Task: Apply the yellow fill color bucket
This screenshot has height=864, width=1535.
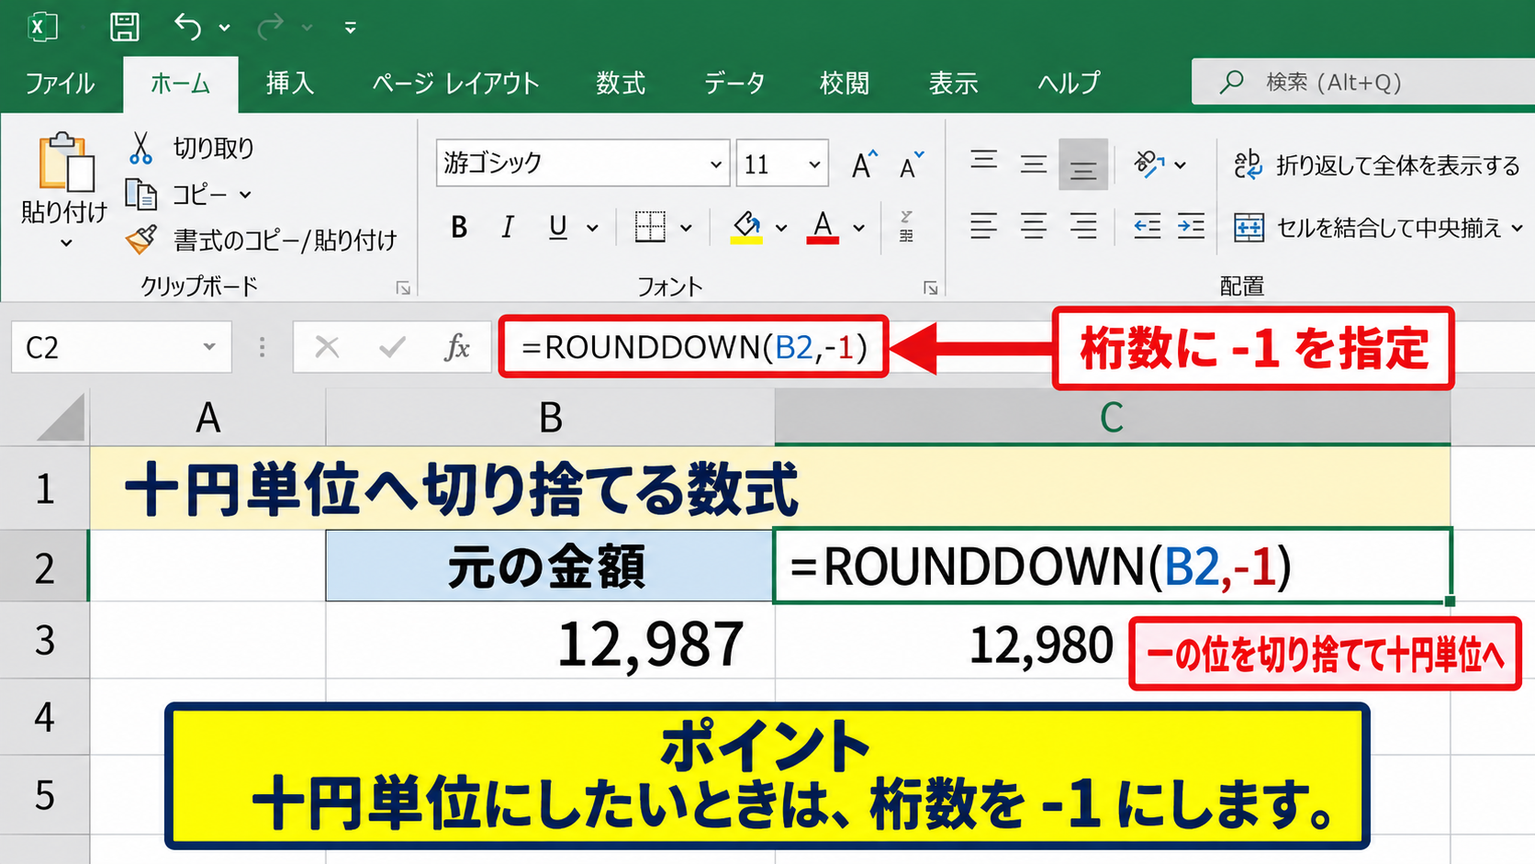Action: click(x=746, y=227)
